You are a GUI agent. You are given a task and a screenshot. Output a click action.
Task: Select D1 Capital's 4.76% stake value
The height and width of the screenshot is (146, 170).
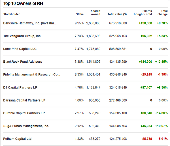tap(79, 87)
